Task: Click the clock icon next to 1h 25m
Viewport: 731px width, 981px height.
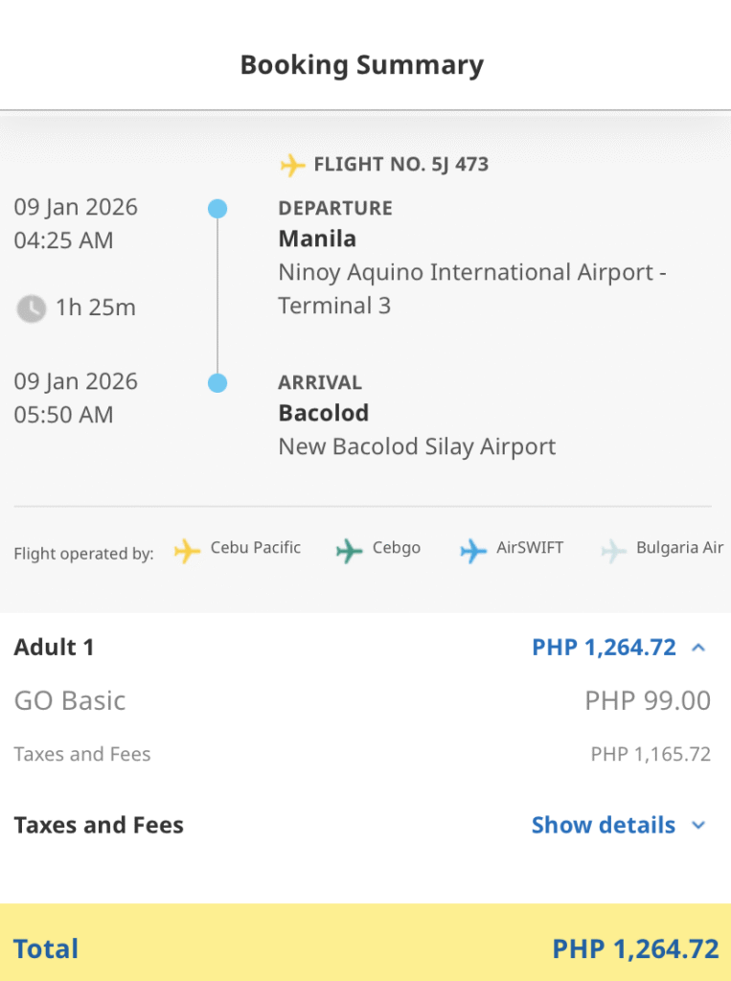Action: [x=31, y=308]
